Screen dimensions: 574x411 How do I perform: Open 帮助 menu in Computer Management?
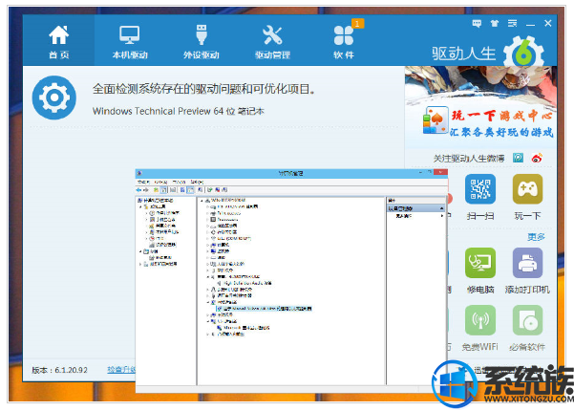(198, 182)
